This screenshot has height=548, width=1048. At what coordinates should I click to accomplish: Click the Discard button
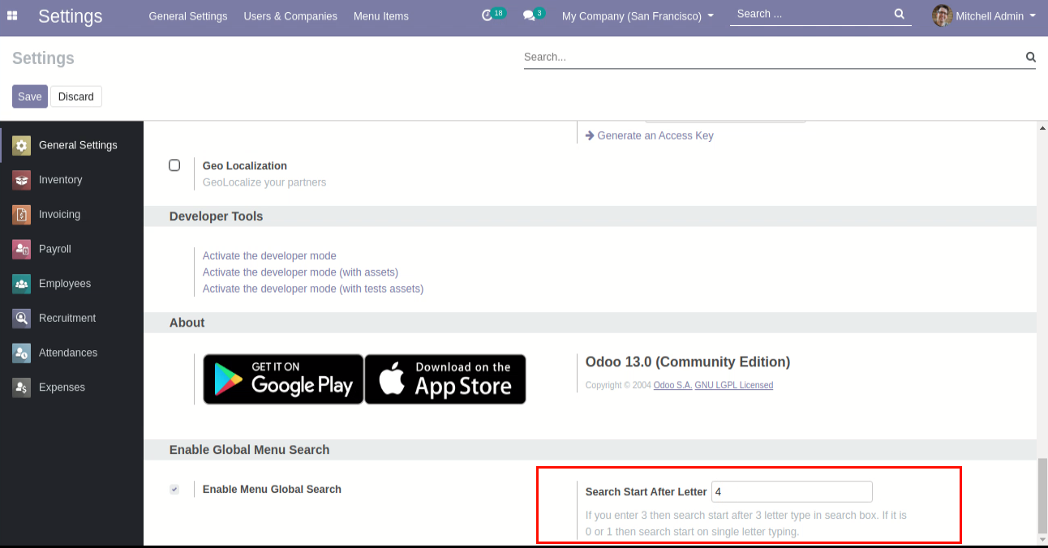(x=76, y=96)
